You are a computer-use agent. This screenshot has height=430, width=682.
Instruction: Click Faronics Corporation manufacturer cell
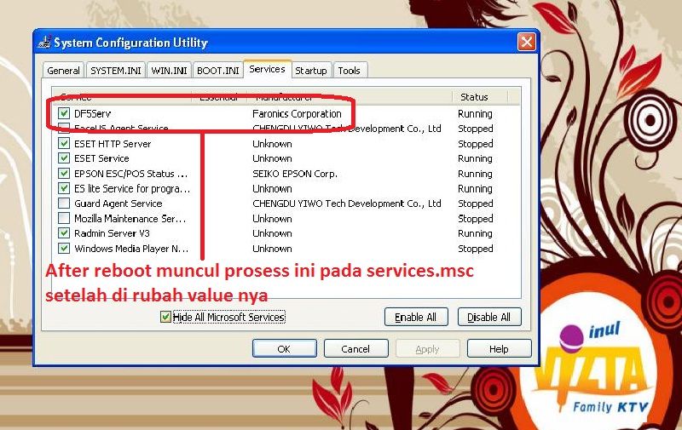coord(297,114)
